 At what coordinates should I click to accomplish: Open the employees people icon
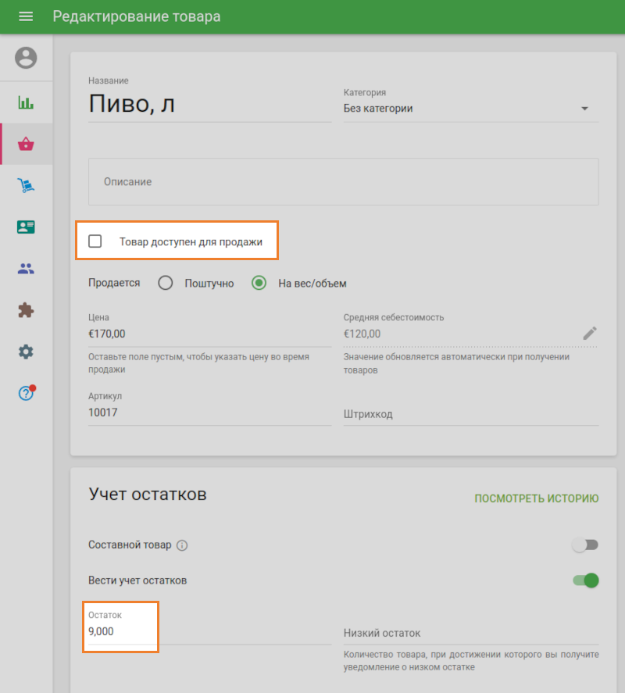(26, 269)
